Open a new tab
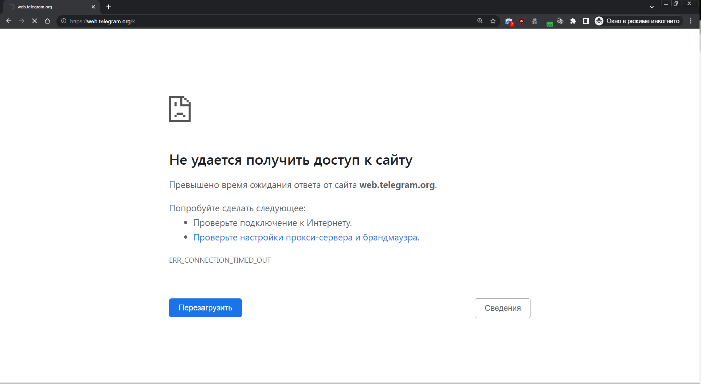Screen dimensions: 701x384 tap(109, 7)
